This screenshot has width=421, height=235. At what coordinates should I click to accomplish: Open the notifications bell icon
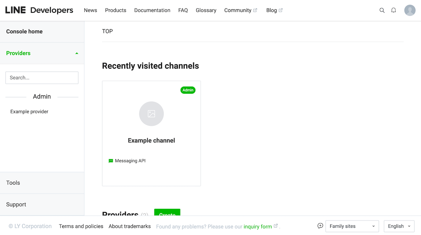click(393, 10)
